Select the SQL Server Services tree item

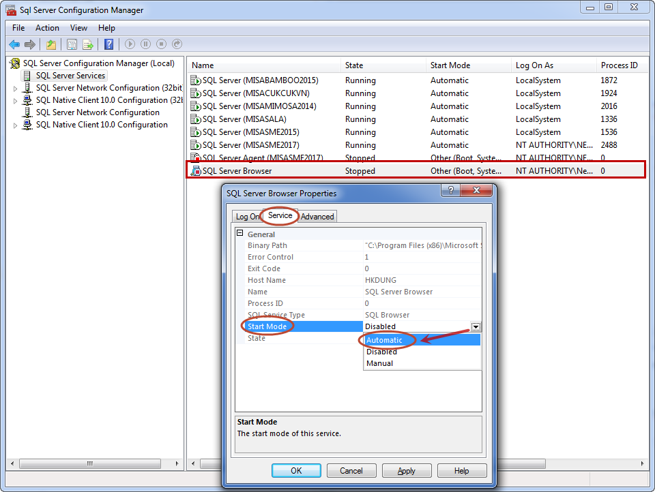coord(70,75)
